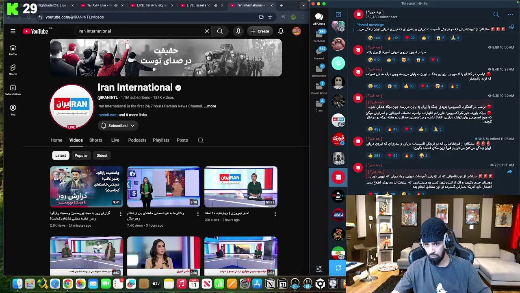The height and width of the screenshot is (293, 520).
Task: Open Chrome's tab search dropdown arrow
Action: (303, 5)
